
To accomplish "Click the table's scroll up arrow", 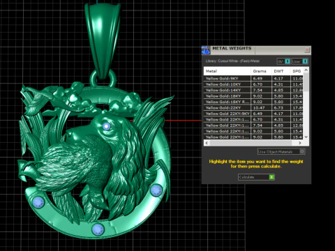I will 306,70.
